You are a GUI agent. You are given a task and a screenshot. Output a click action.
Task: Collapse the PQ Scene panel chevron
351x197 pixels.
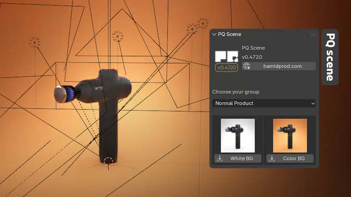coord(214,35)
